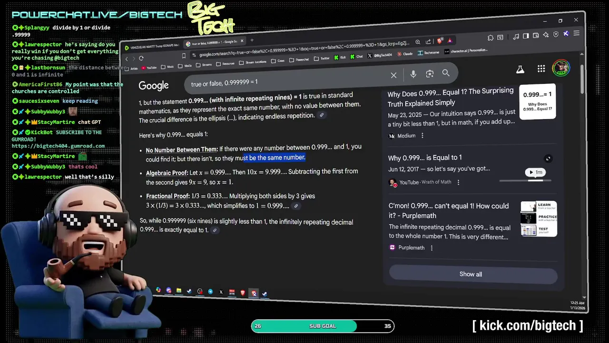This screenshot has width=609, height=343.
Task: Open Brave Rewards triangle icon
Action: pos(450,40)
